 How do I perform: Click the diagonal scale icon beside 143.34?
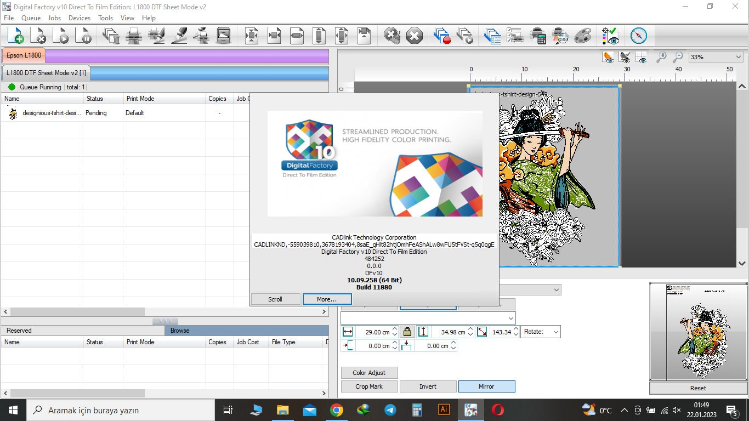(482, 332)
